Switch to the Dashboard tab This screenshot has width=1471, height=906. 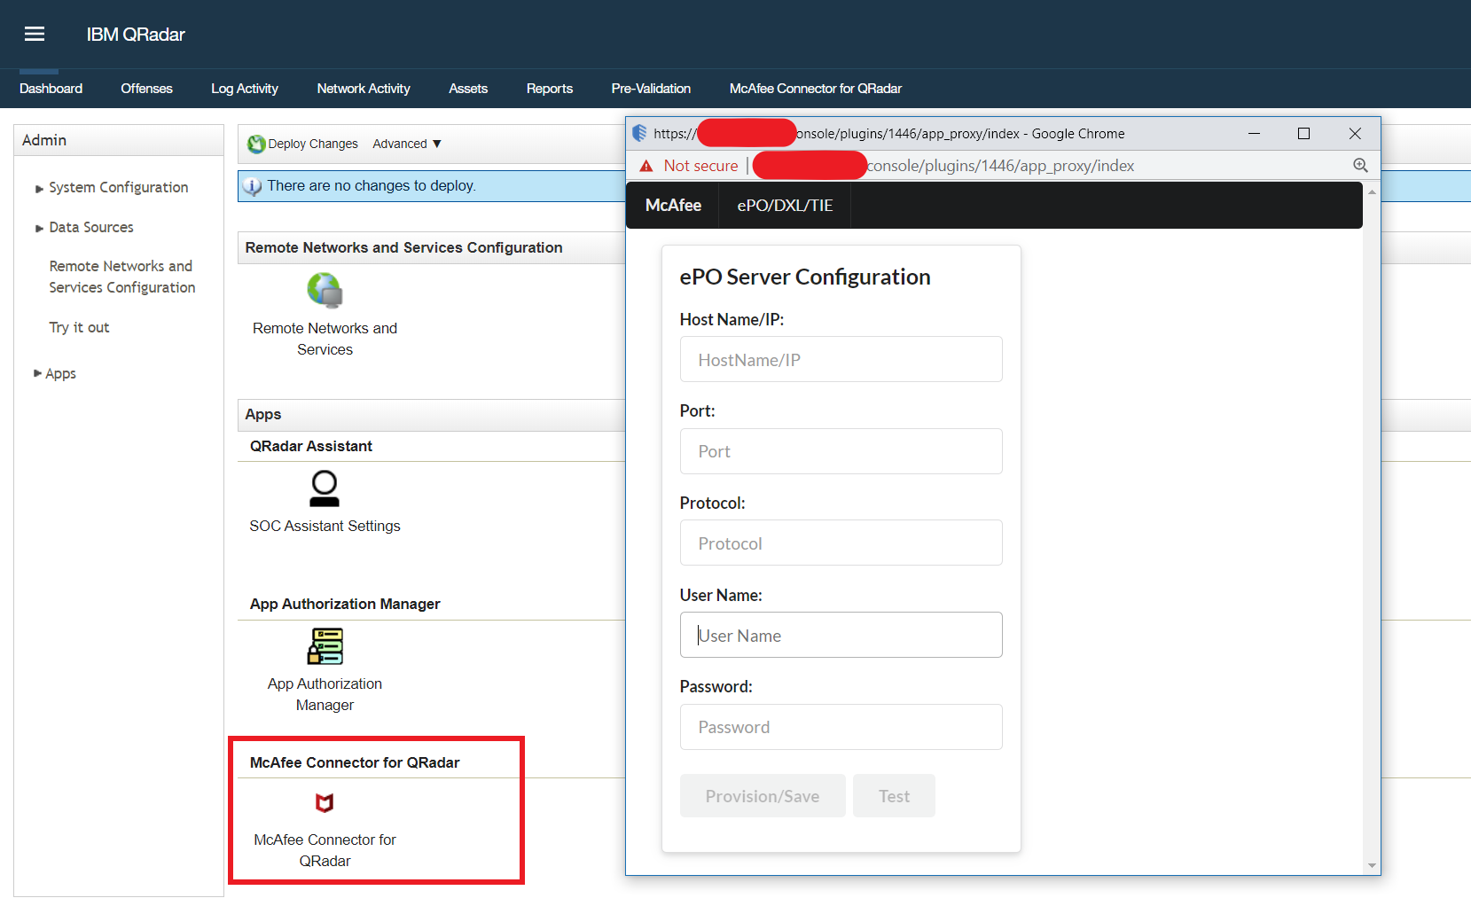(x=51, y=89)
